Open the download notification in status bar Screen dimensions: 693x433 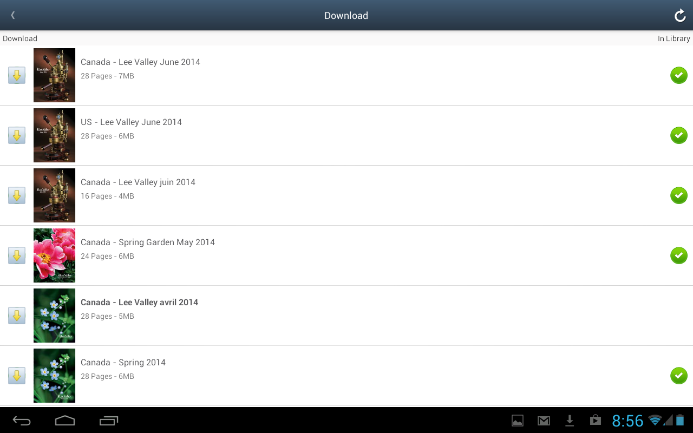point(570,421)
